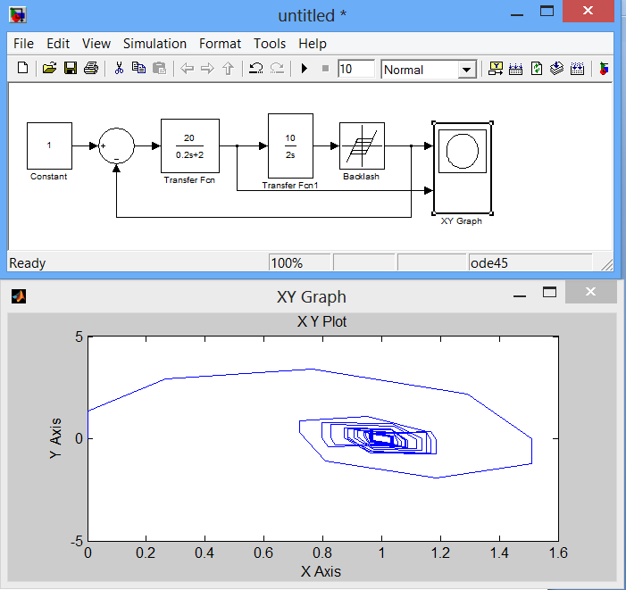Click the incremental build toolbar icon

[x=516, y=69]
